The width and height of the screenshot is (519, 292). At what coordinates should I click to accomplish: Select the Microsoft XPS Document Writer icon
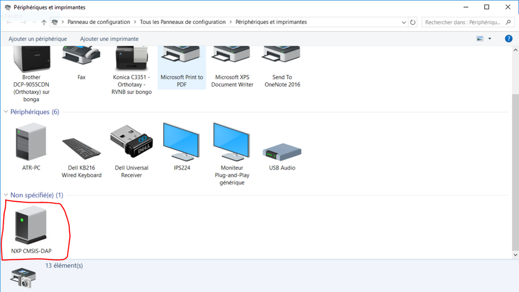pyautogui.click(x=232, y=55)
